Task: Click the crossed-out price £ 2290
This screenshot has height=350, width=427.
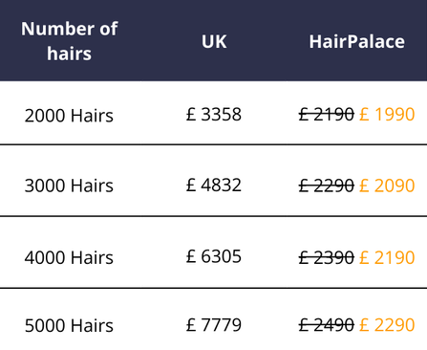Action: point(327,186)
